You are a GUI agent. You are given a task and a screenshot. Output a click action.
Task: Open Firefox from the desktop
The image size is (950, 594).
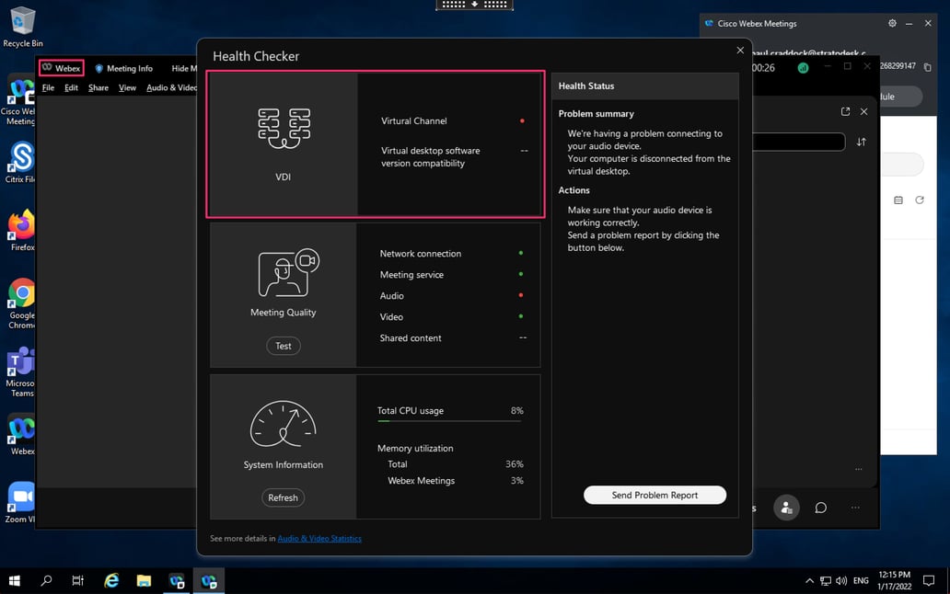coord(20,225)
